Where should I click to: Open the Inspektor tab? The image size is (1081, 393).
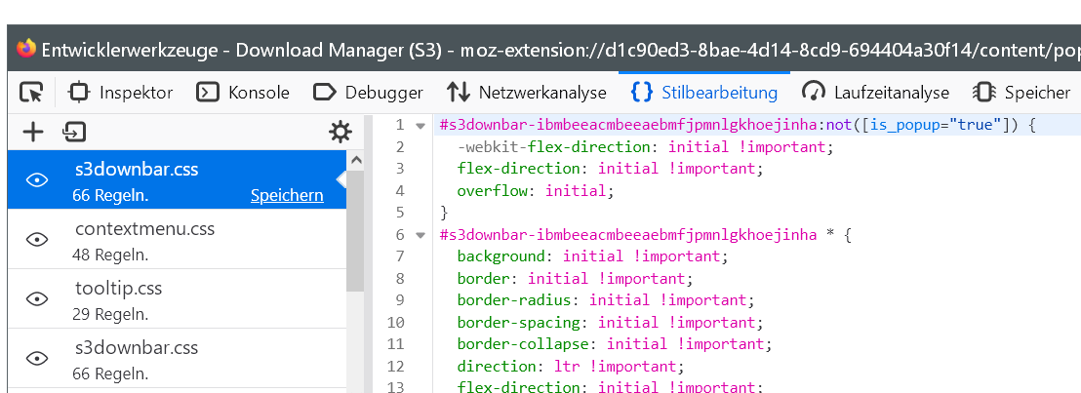pos(121,93)
